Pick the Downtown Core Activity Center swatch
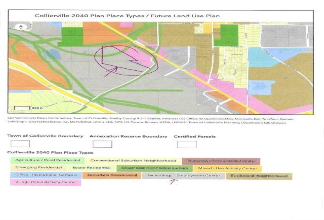 point(221,161)
